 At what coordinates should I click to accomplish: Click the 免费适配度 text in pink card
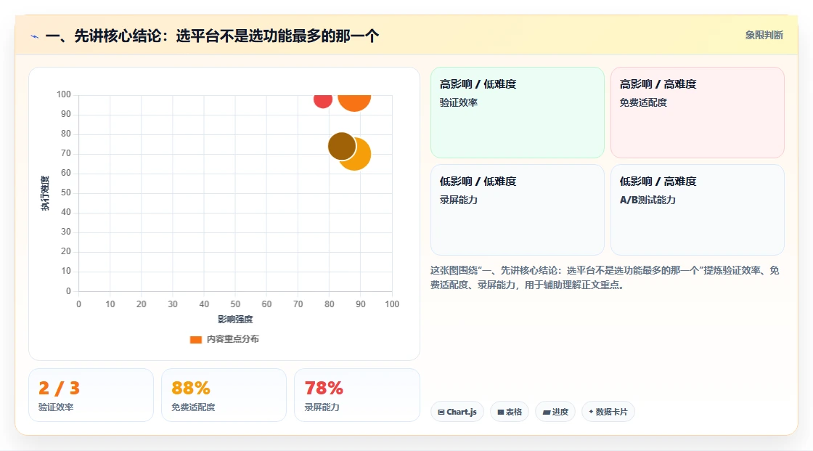click(x=643, y=102)
